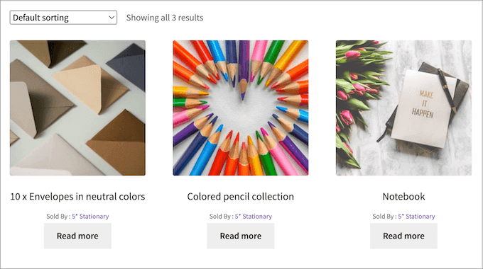Viewport: 483px width, 269px height.
Task: Open the 'Colored pencil collection' product title
Action: (241, 197)
